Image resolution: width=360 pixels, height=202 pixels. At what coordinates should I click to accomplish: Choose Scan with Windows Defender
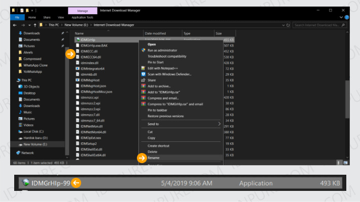click(169, 74)
